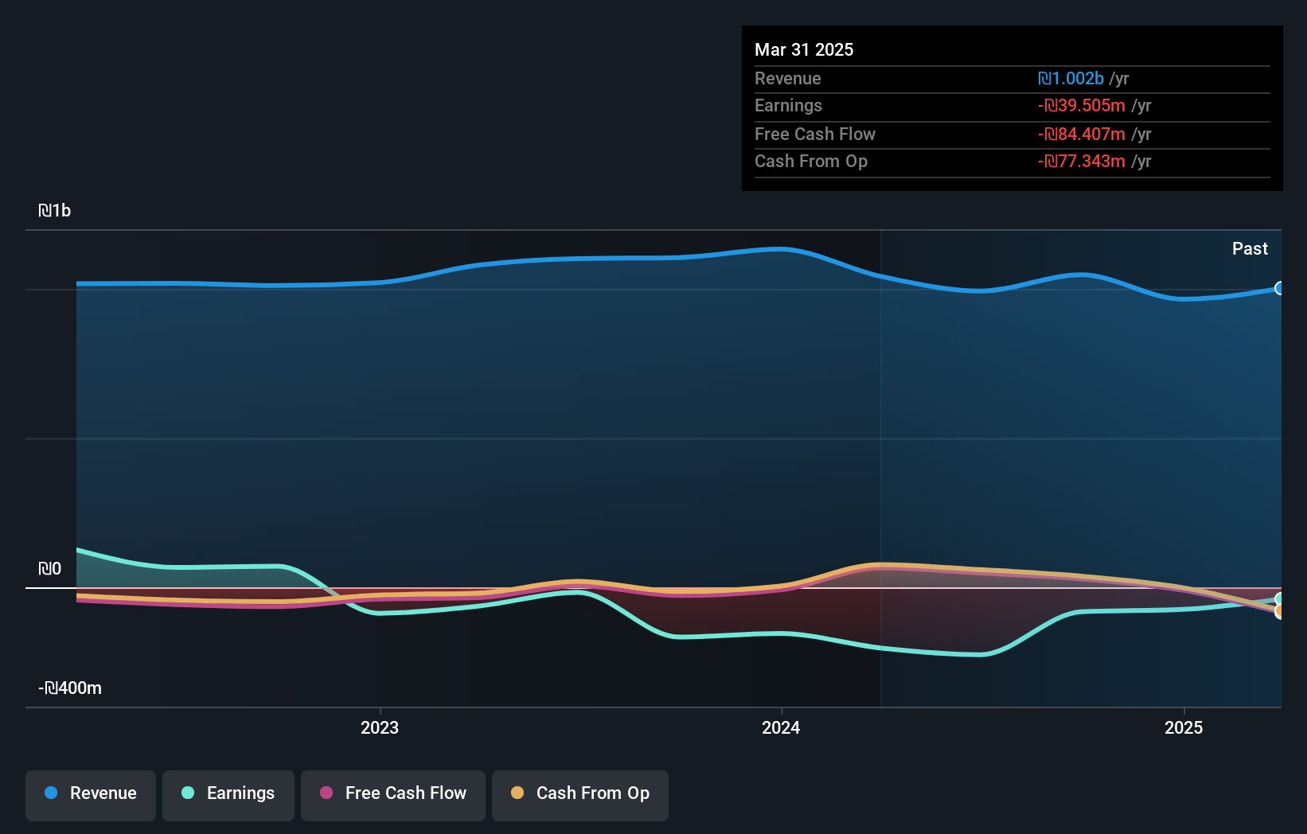Click the ₪1.002b revenue value
1307x834 pixels.
pyautogui.click(x=1071, y=78)
